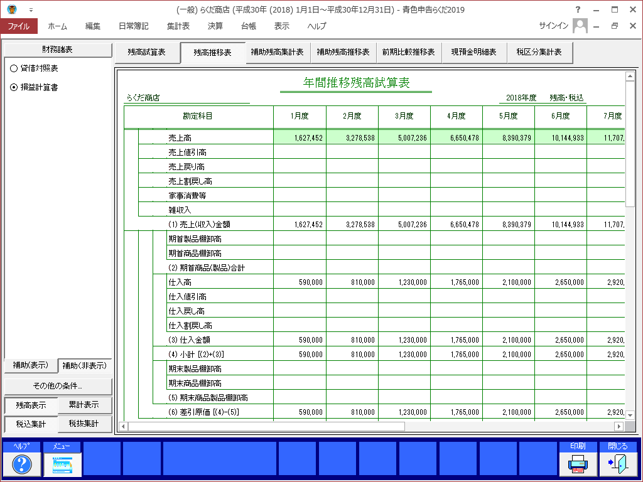Open the 編集 menu

pos(93,26)
